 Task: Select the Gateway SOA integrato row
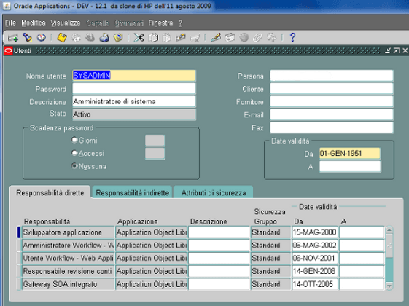point(69,284)
